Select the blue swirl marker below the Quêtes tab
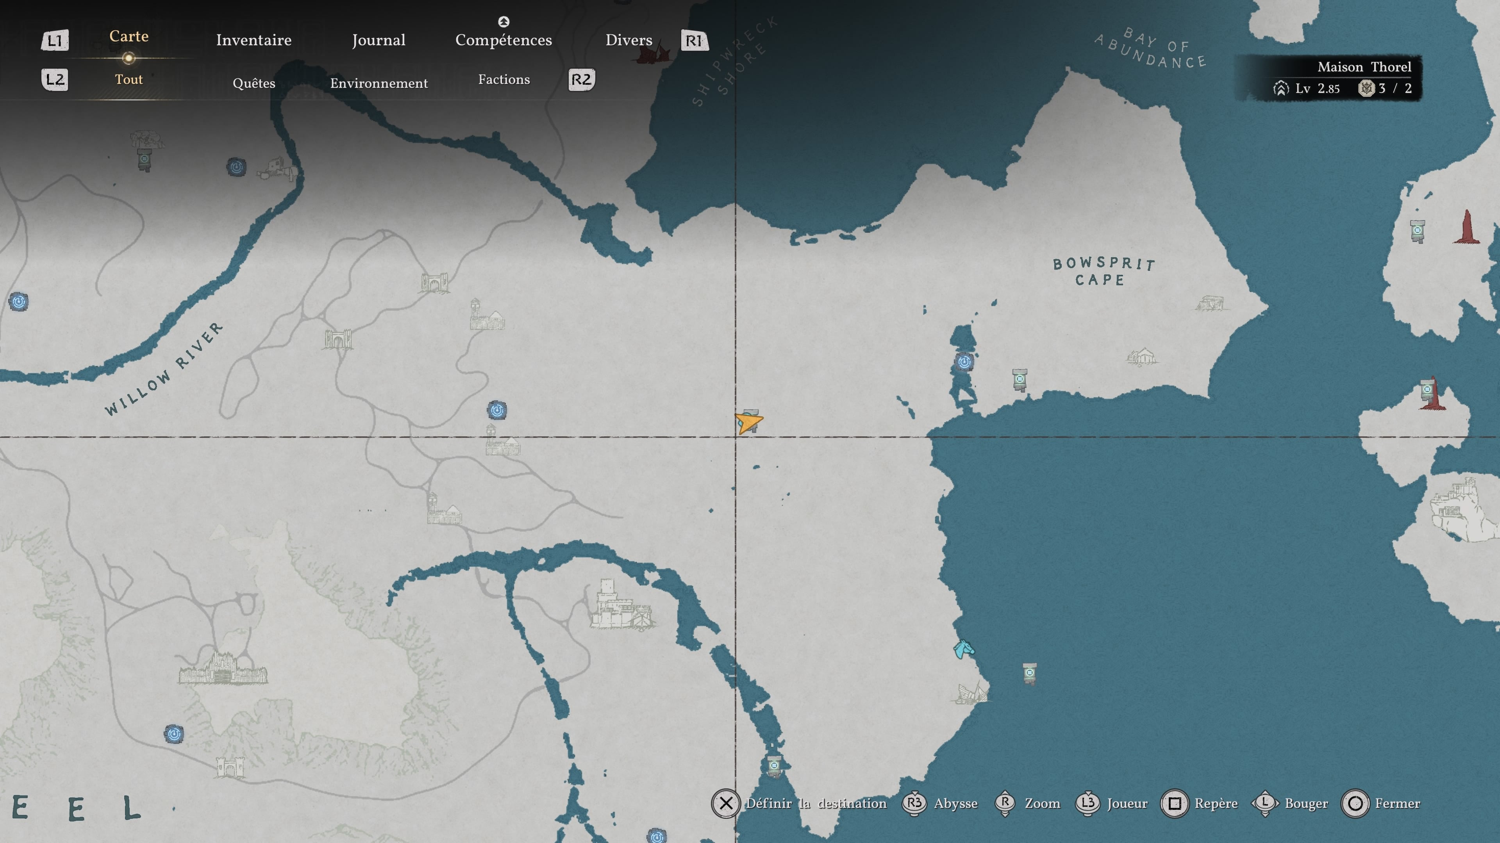This screenshot has height=843, width=1500. click(x=236, y=167)
